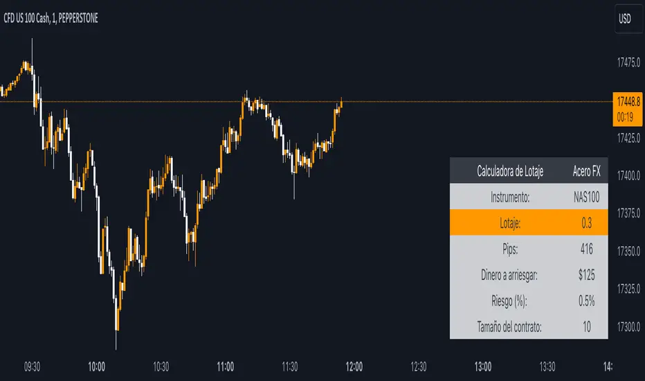Click the Instrumento value NAS100

coord(586,197)
